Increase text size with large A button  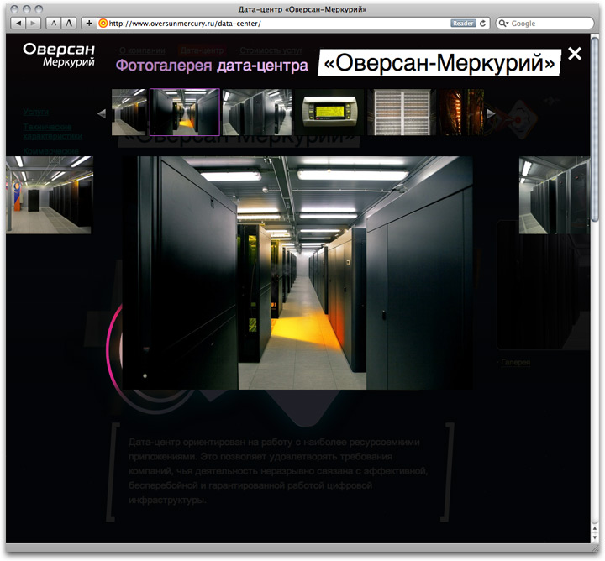[70, 24]
